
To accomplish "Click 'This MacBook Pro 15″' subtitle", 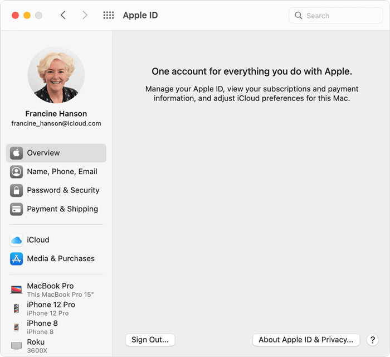I will [x=60, y=295].
